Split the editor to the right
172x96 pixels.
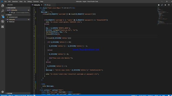[x=169, y=5]
